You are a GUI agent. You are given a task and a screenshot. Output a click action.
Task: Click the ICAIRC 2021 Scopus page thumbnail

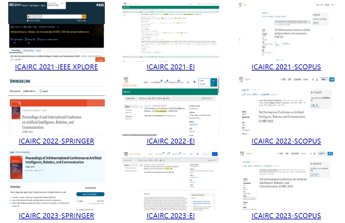(286, 32)
